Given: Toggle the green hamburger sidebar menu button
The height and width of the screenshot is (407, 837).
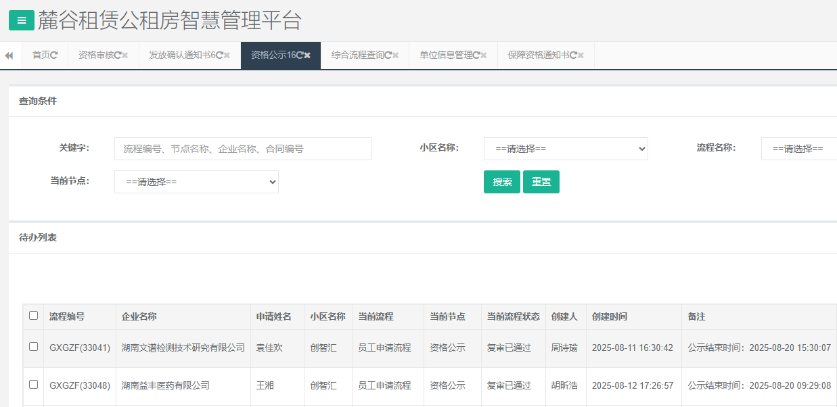Looking at the screenshot, I should point(22,21).
